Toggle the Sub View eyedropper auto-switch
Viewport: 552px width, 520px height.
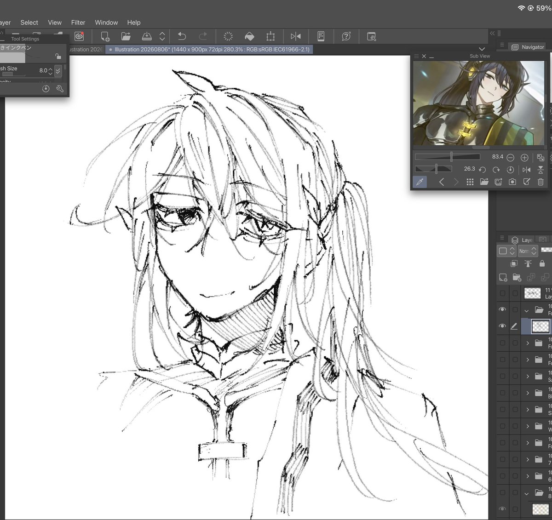(x=420, y=182)
